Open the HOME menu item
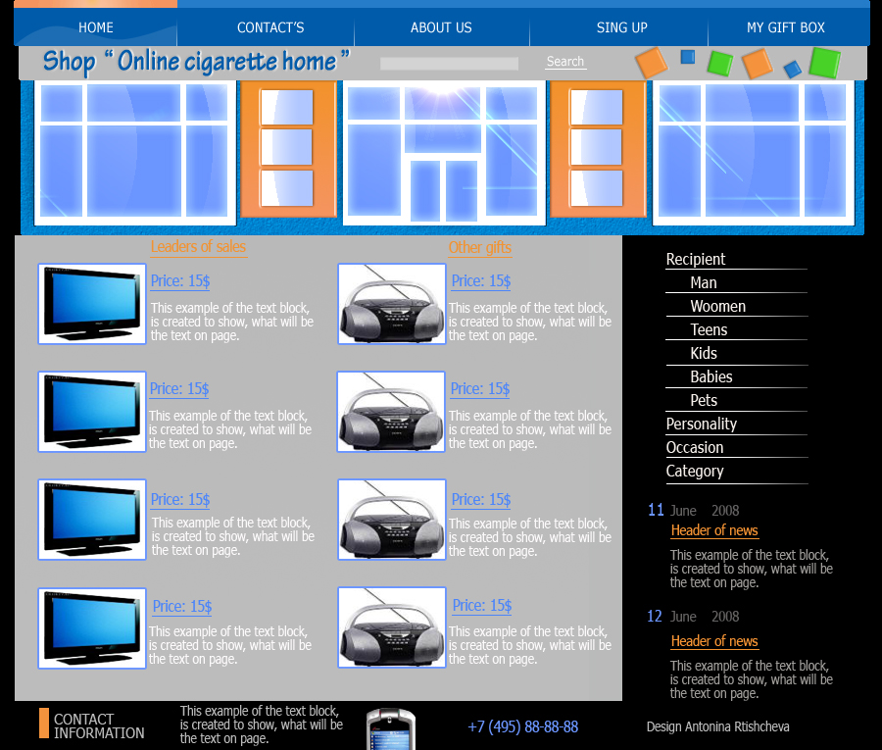The height and width of the screenshot is (750, 882). tap(95, 27)
